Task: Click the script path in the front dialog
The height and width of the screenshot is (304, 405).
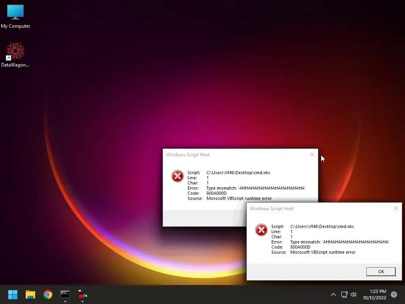Action: coord(322,226)
